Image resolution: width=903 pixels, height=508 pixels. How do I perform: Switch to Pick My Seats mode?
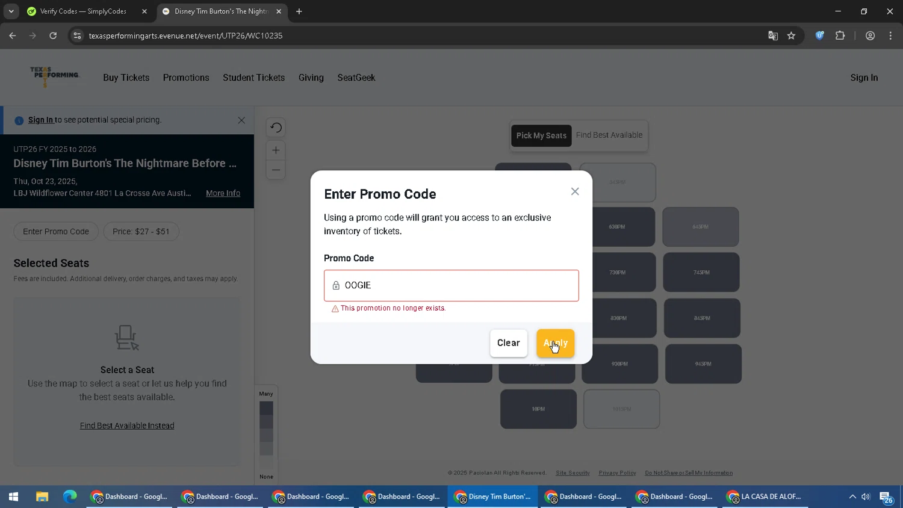(541, 135)
